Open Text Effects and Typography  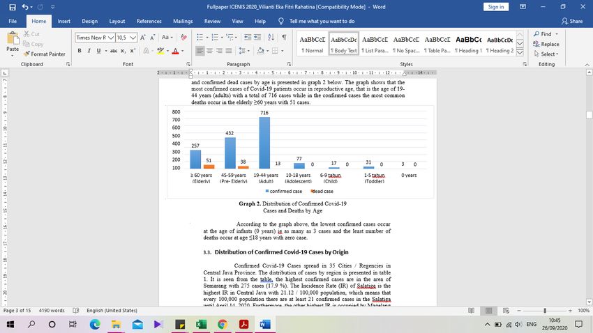point(147,51)
